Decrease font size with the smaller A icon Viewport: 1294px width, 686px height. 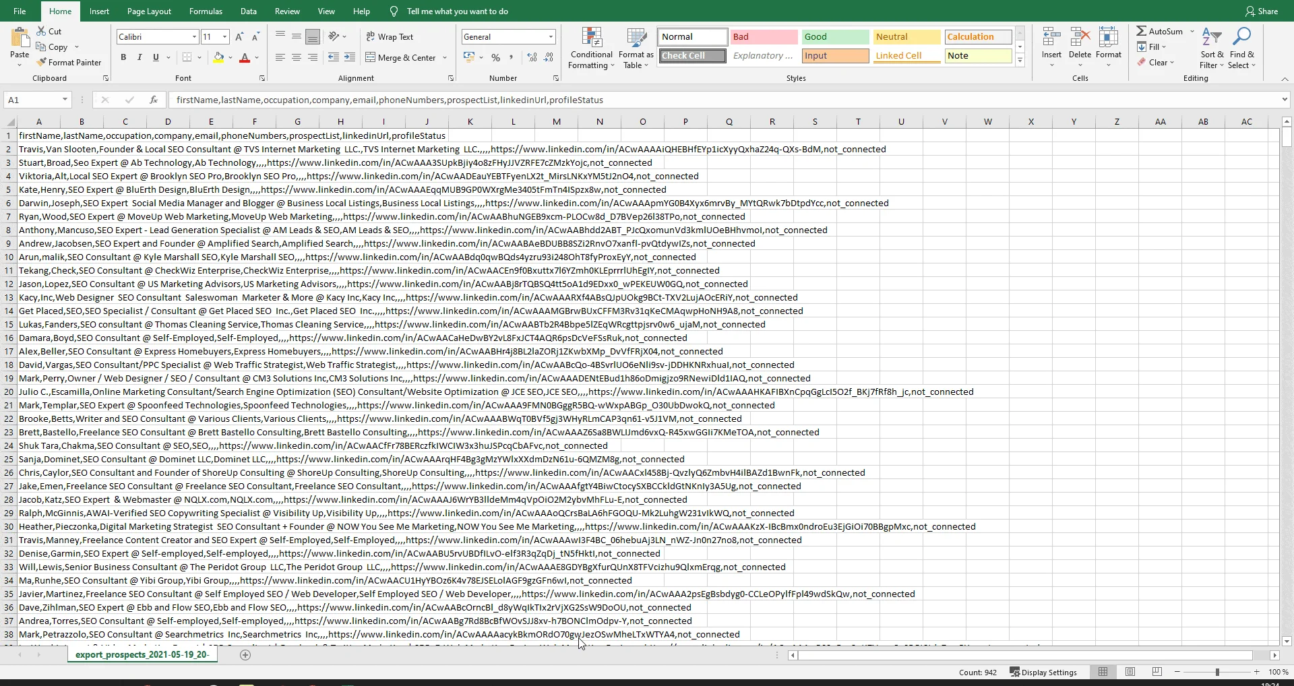point(255,36)
